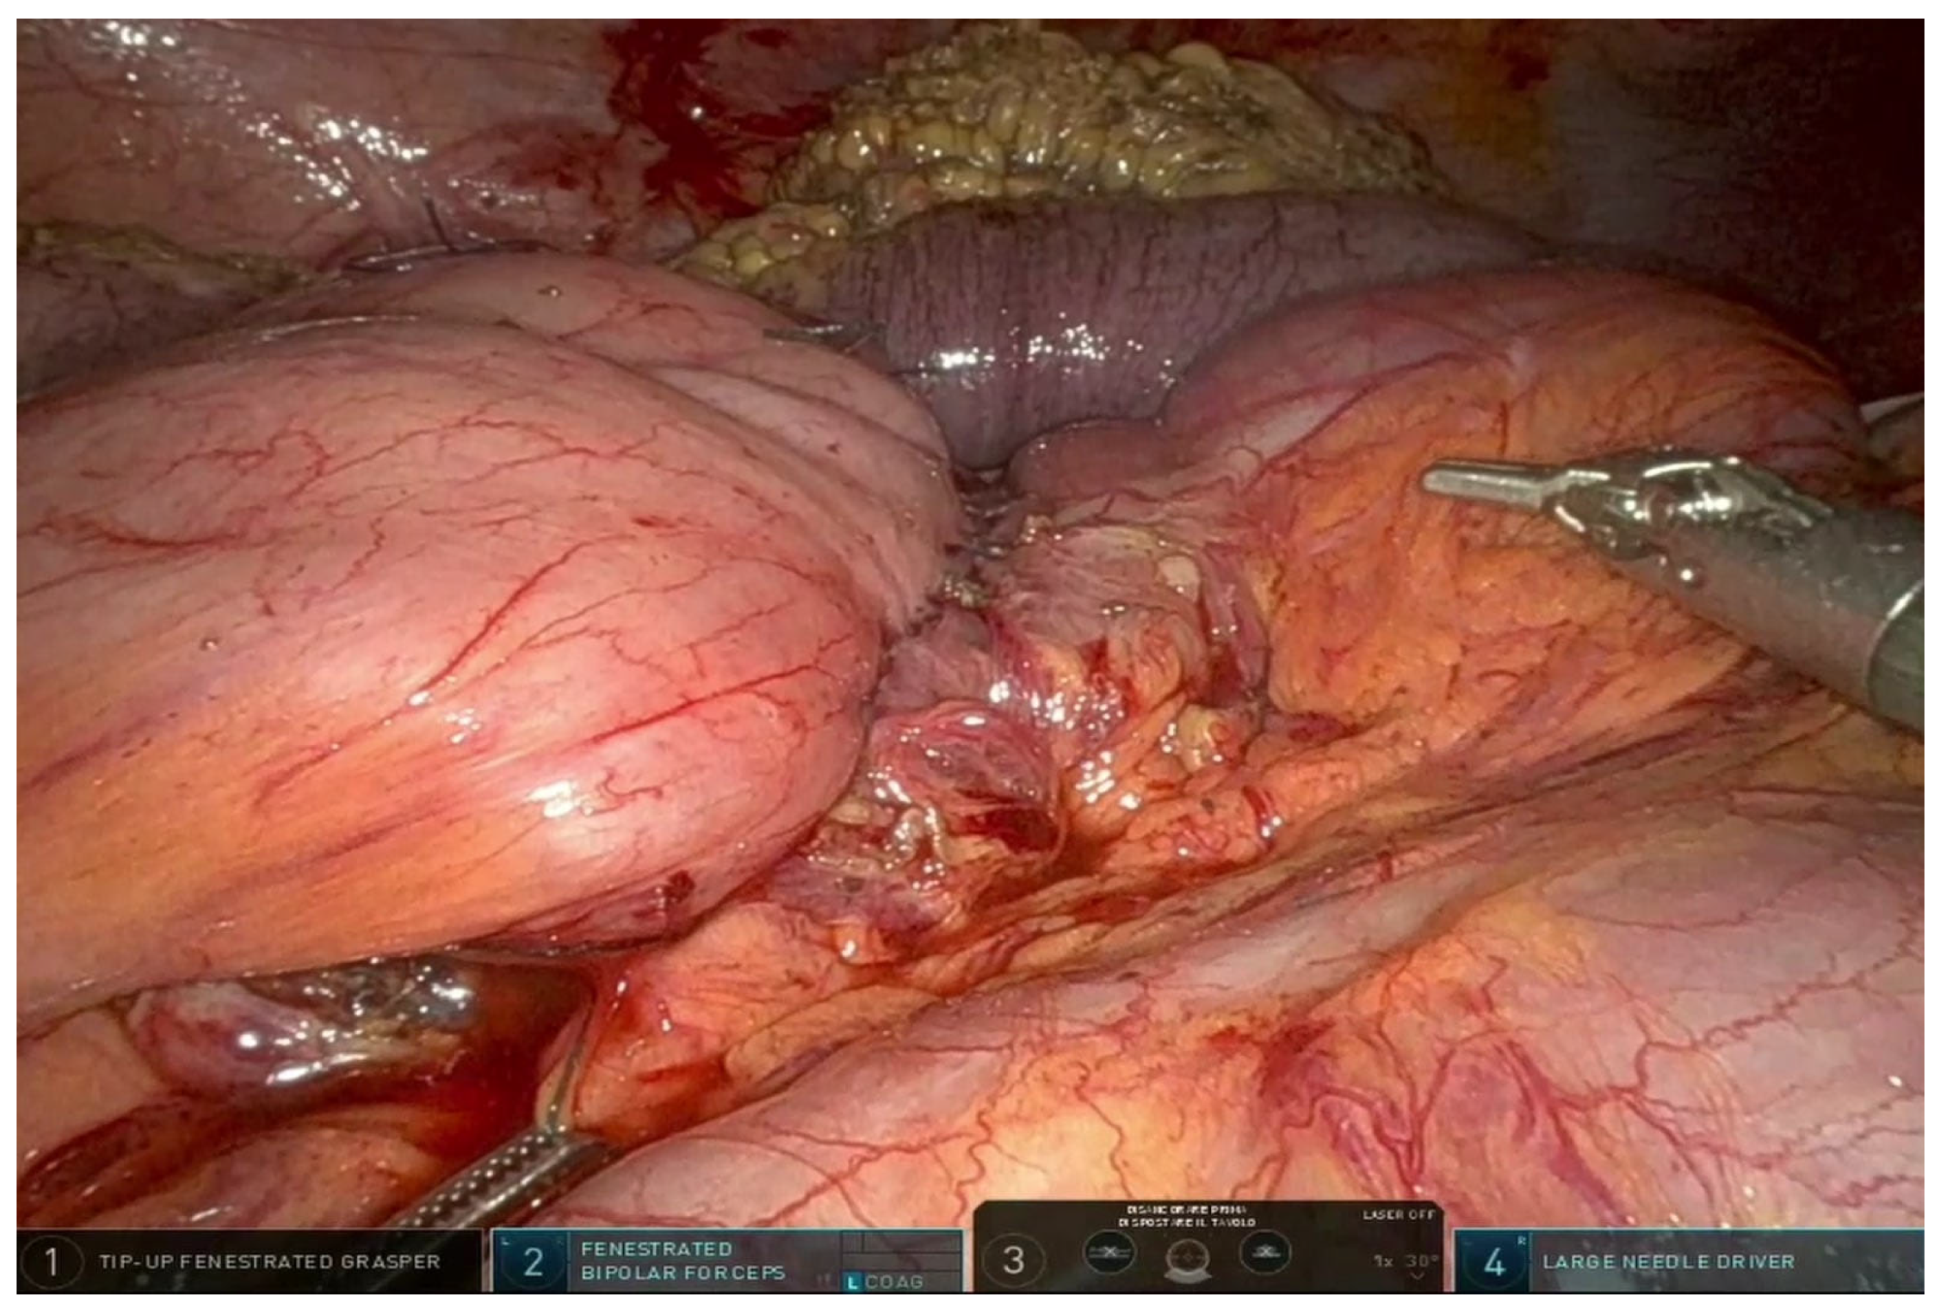Image resolution: width=1948 pixels, height=1315 pixels.
Task: Select the arm 1 number circle
Action: point(51,1261)
